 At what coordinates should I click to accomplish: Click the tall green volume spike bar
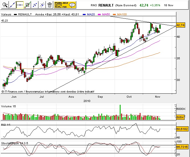(x=120, y=112)
